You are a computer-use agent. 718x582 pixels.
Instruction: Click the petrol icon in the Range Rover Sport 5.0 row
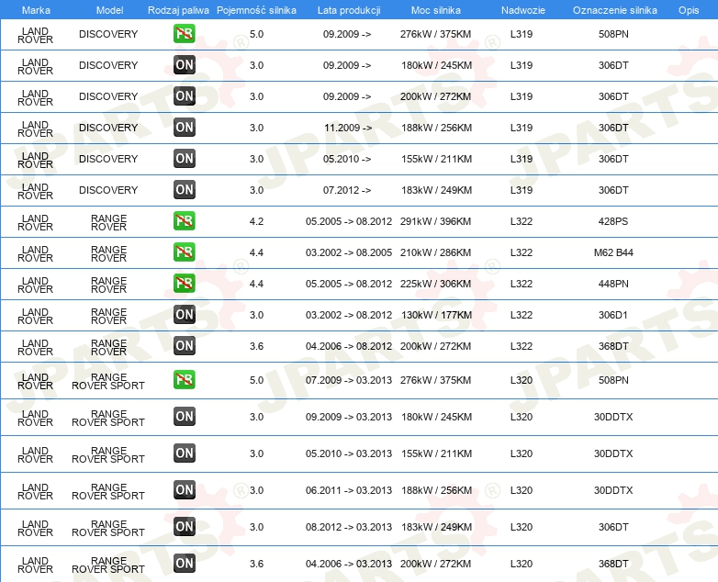[184, 380]
